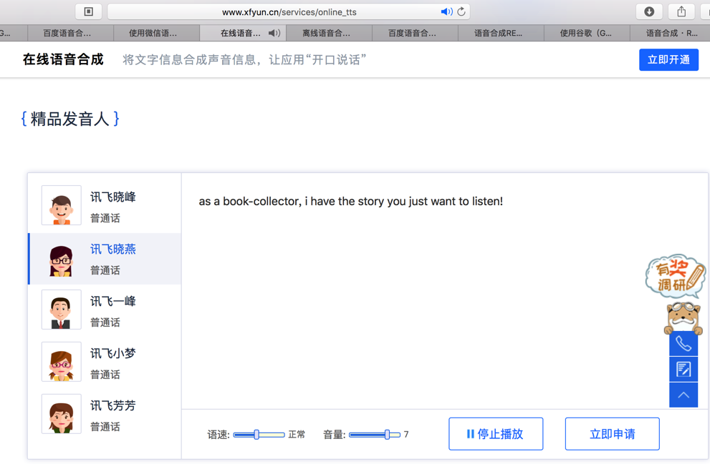The width and height of the screenshot is (710, 464).
Task: Select the 讯飞芳芳 avatar
Action: point(61,414)
